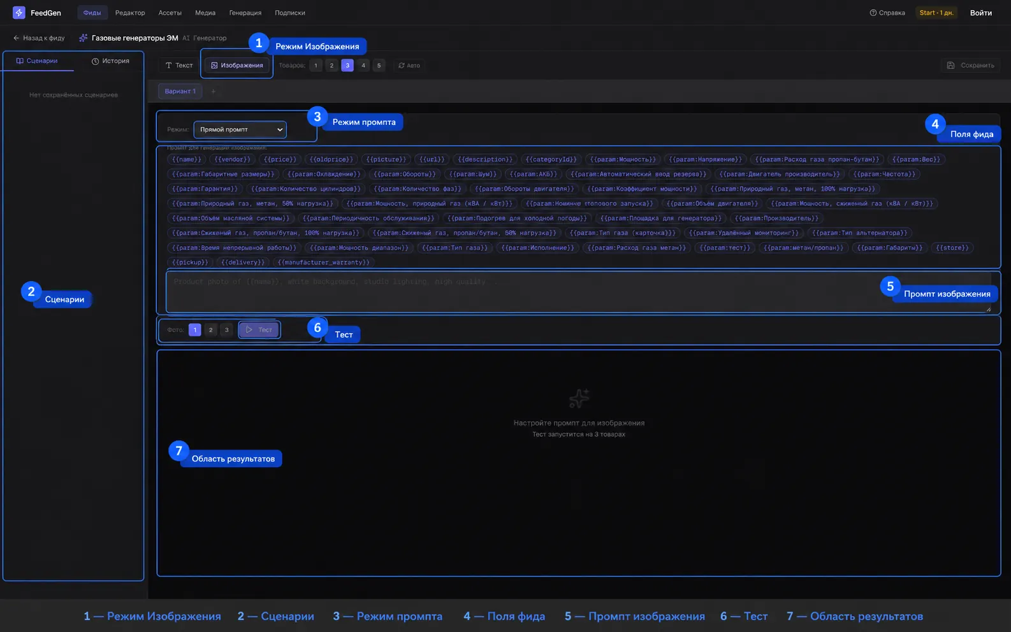The image size is (1011, 632).
Task: Click the AI sparkles icon near Газовые генераторы ЭМ
Action: pyautogui.click(x=84, y=38)
